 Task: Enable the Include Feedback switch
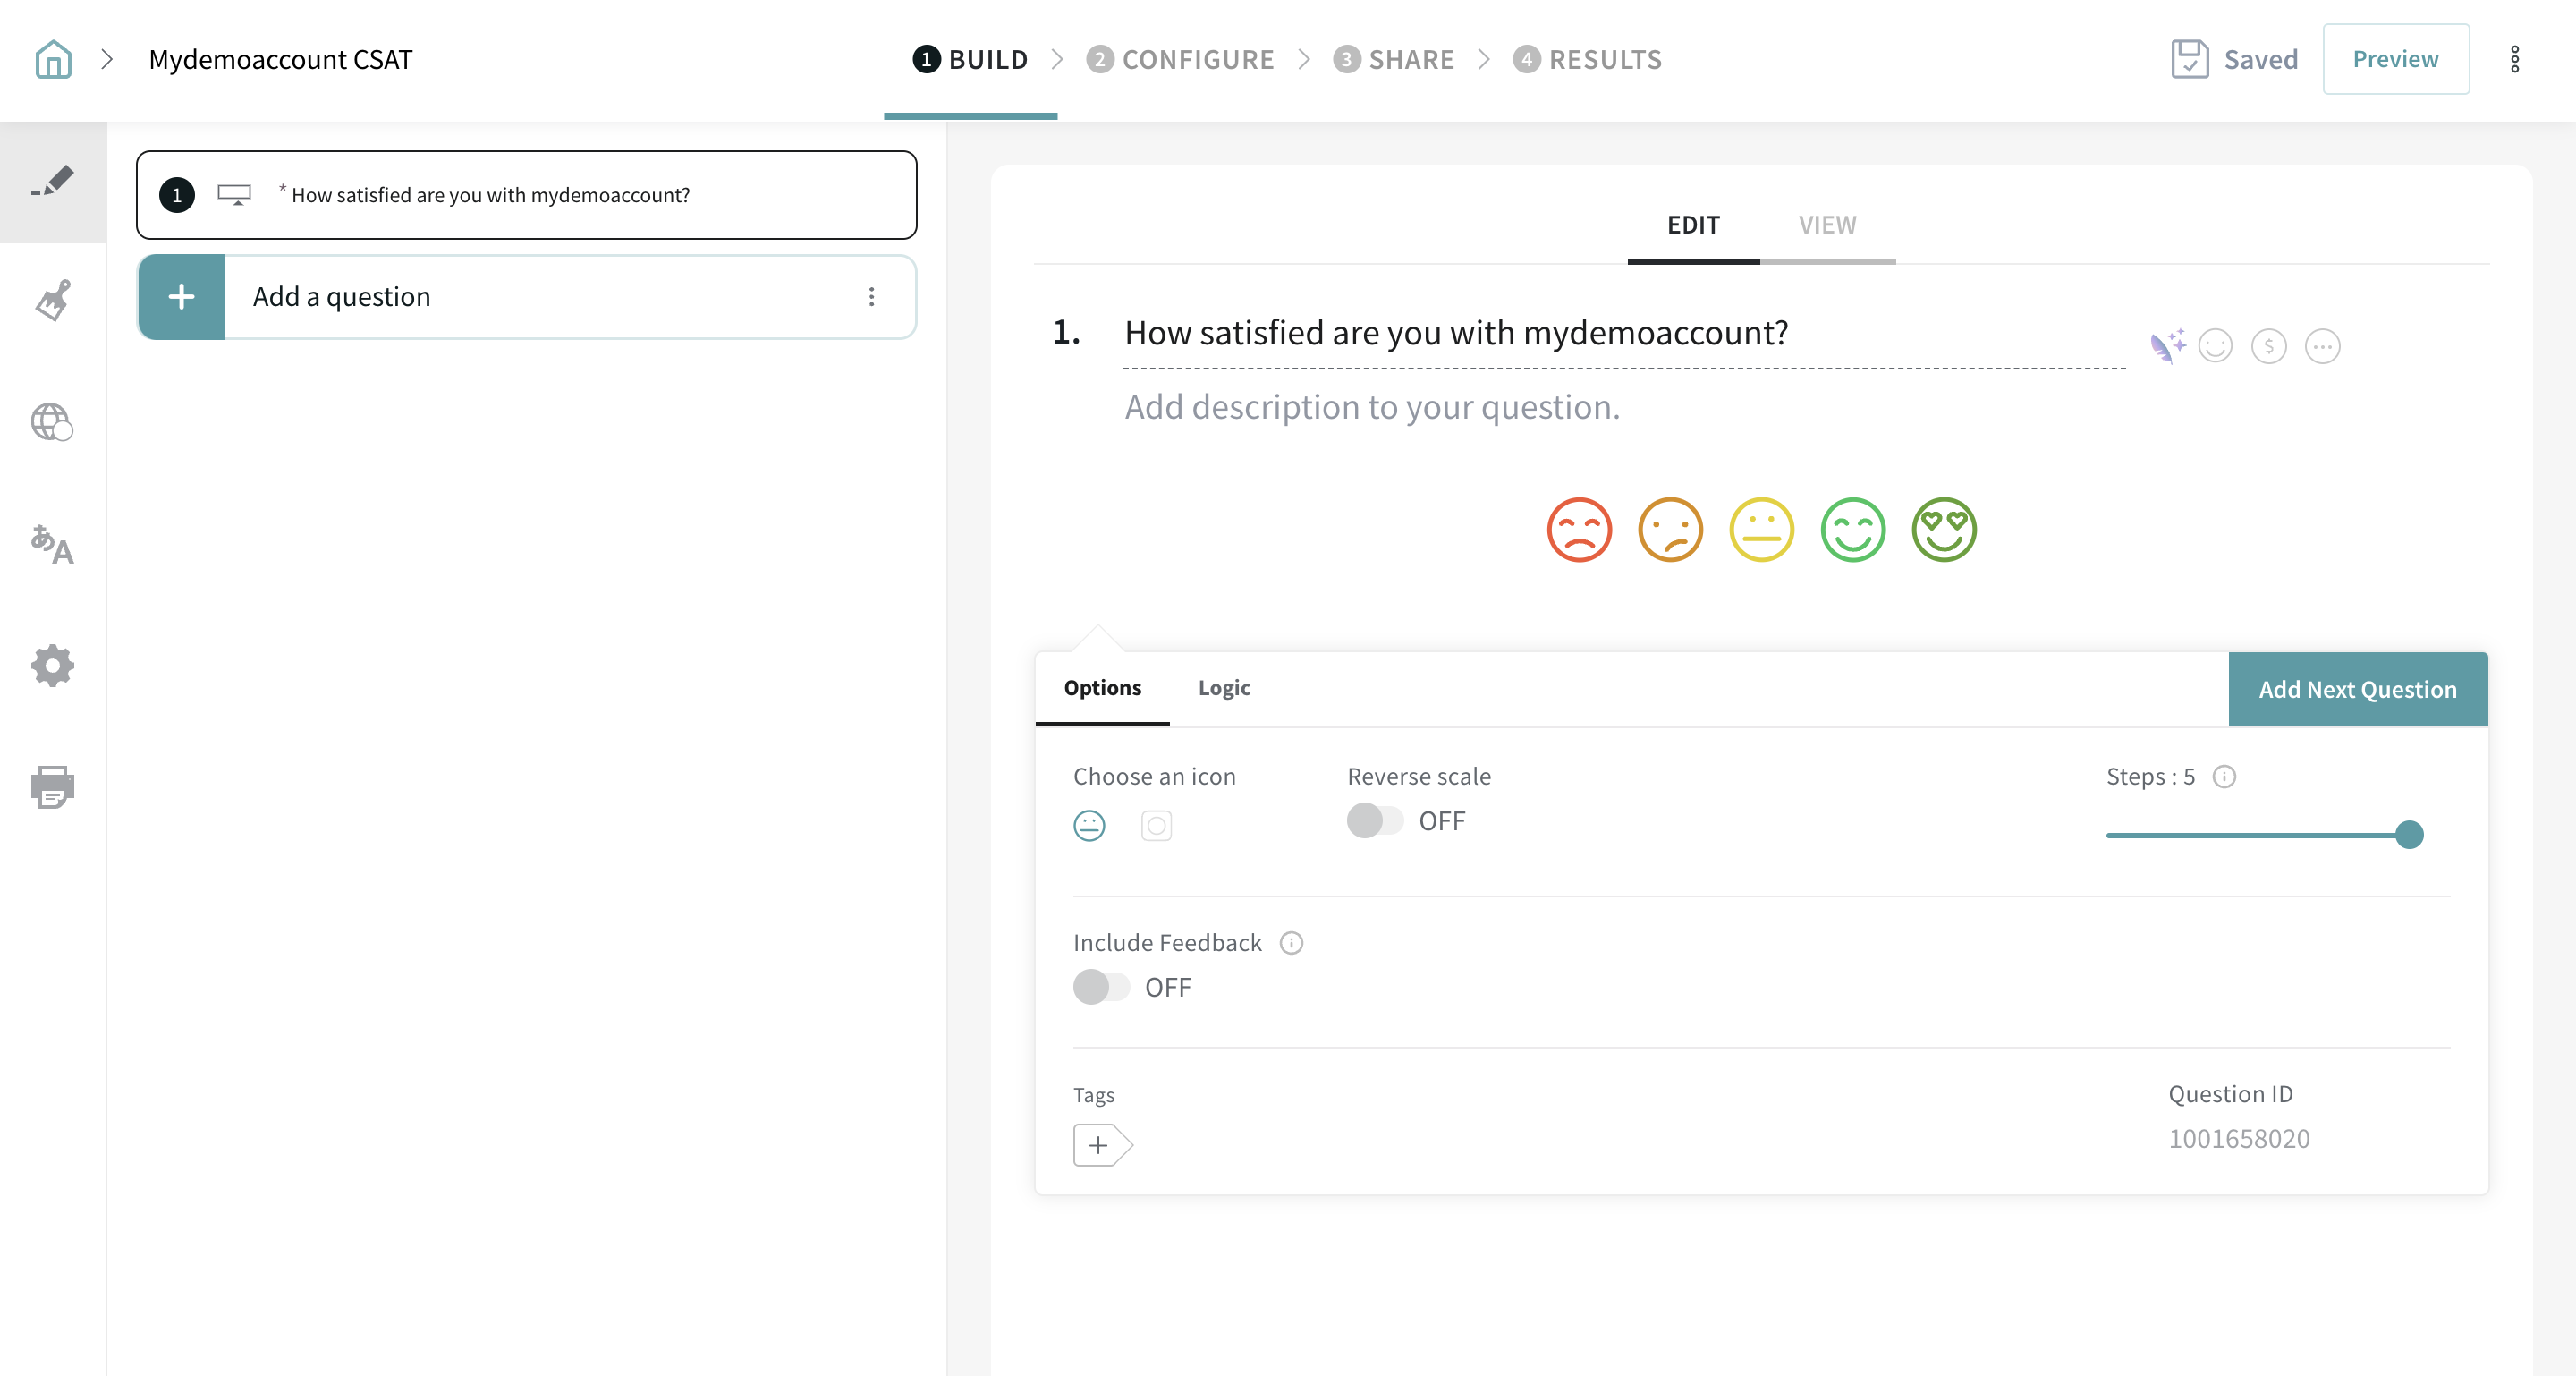point(1101,987)
